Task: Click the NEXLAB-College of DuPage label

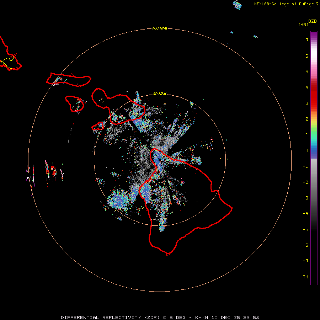Action: 286,4
